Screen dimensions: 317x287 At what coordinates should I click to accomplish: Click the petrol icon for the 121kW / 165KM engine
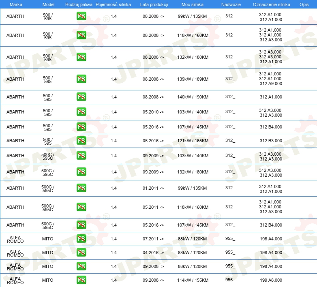pyautogui.click(x=81, y=141)
